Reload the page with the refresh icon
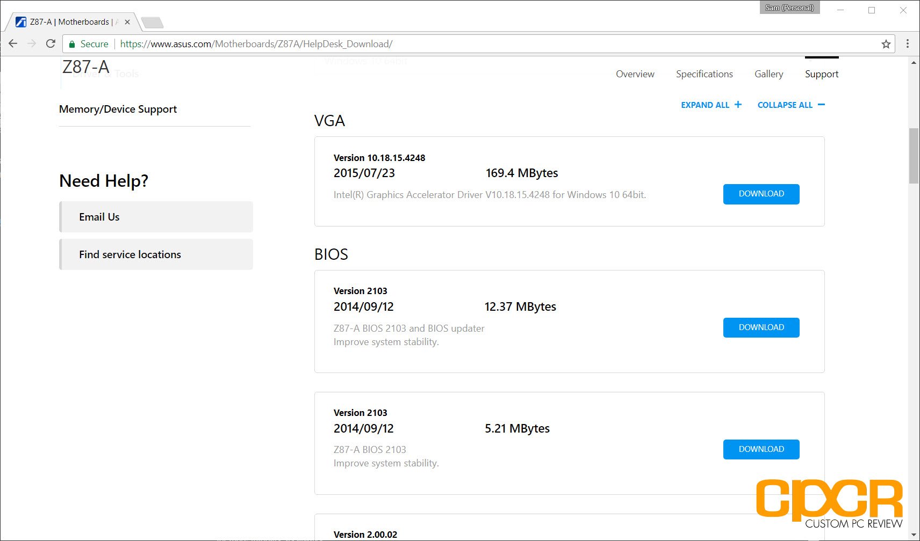 coord(51,43)
